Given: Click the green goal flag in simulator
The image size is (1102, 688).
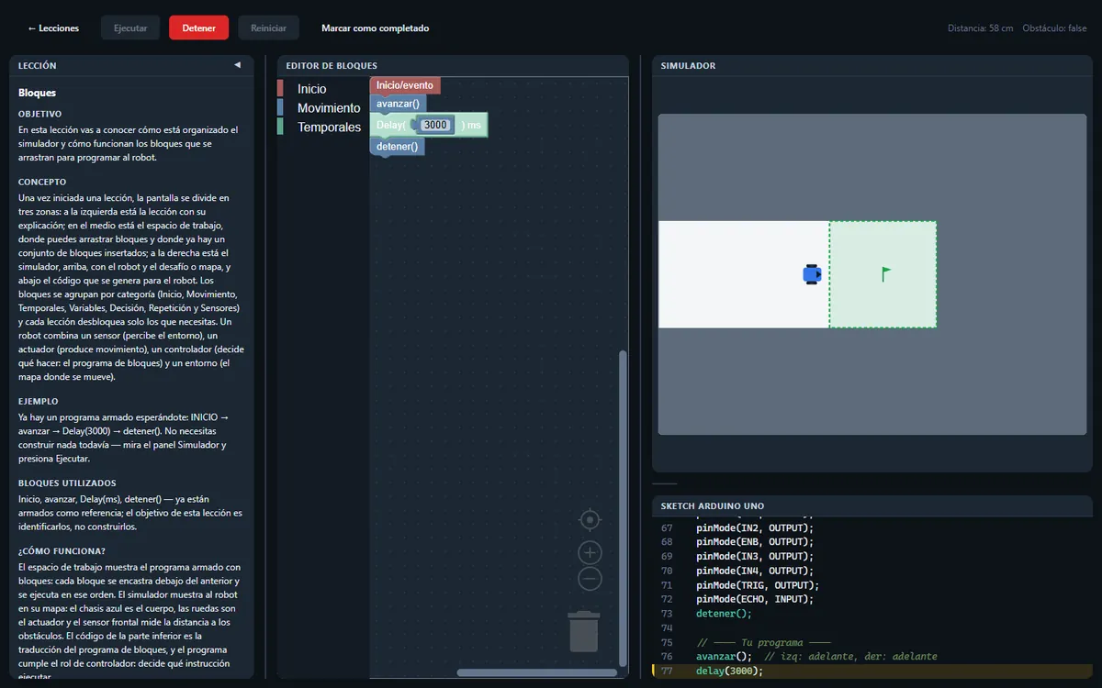Looking at the screenshot, I should click(885, 273).
